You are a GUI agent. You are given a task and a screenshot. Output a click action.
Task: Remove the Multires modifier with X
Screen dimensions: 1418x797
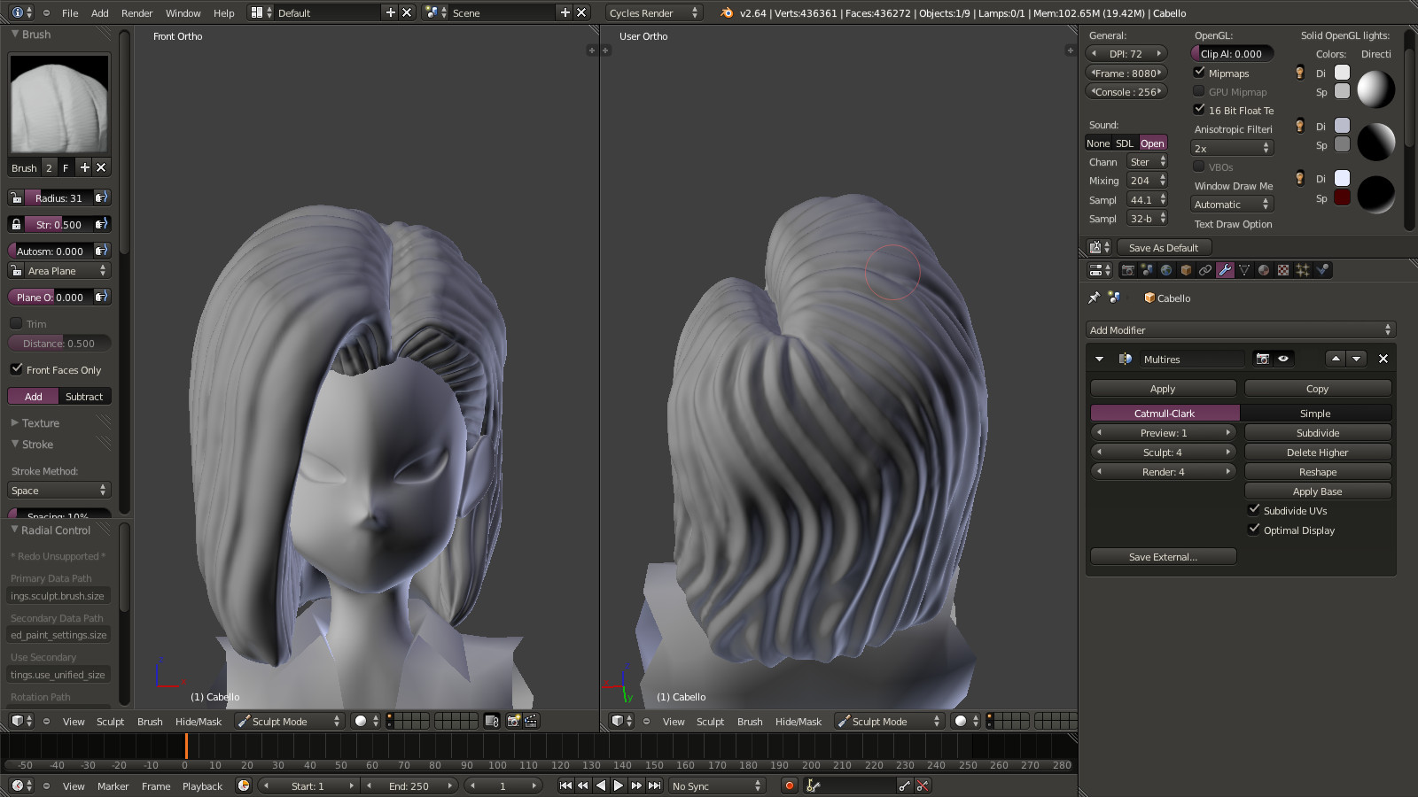(1383, 359)
